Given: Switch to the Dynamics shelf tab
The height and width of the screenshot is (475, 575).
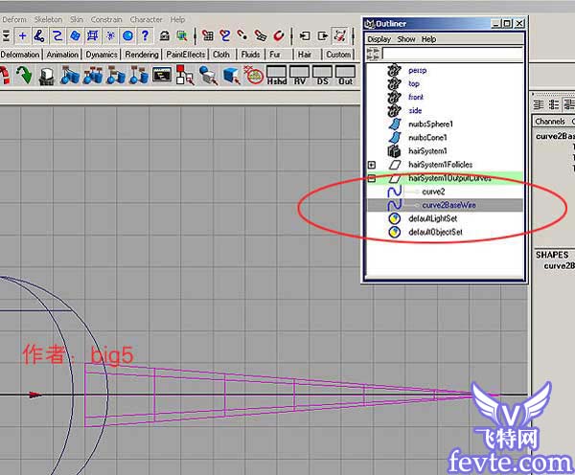Looking at the screenshot, I should point(102,55).
